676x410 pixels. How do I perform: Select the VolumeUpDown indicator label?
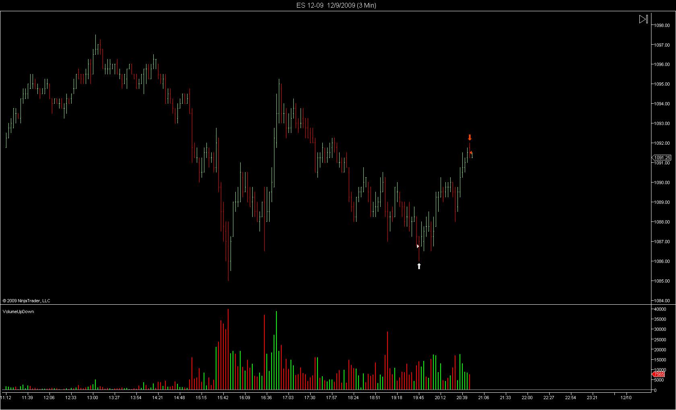coord(19,312)
